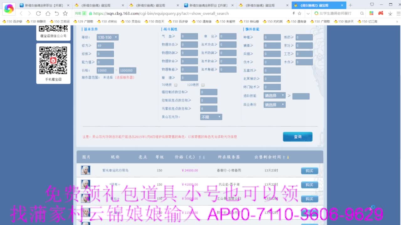Image resolution: width=401 pixels, height=225 pixels.
Task: Click the bookmark star inside the address bar
Action: (299, 13)
